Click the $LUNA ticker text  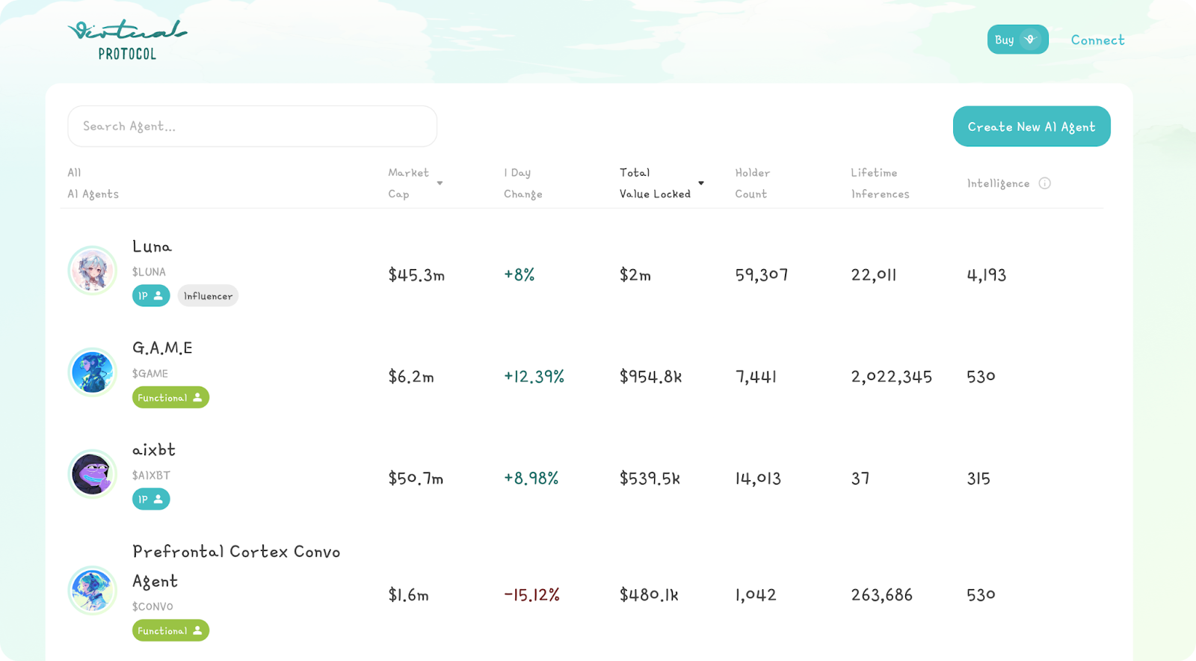click(149, 272)
